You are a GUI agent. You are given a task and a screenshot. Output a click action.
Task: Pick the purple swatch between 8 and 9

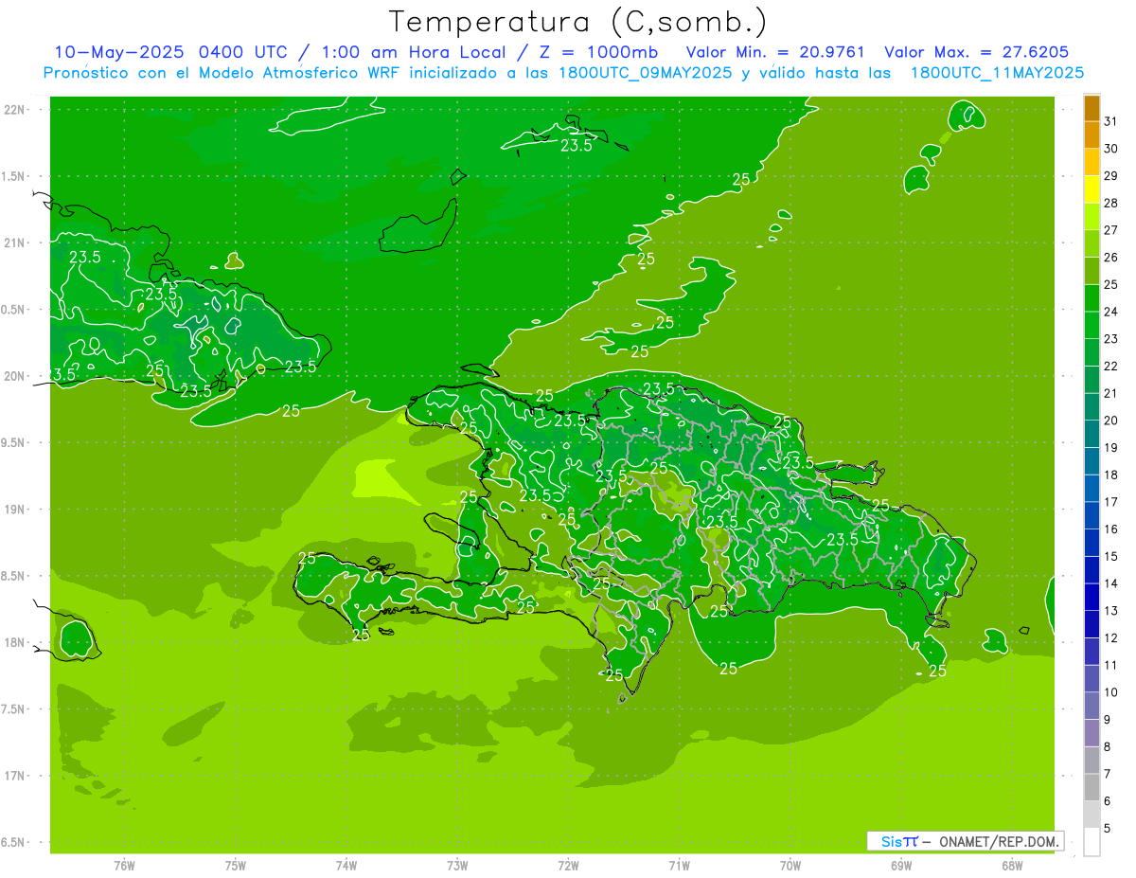point(1092,733)
